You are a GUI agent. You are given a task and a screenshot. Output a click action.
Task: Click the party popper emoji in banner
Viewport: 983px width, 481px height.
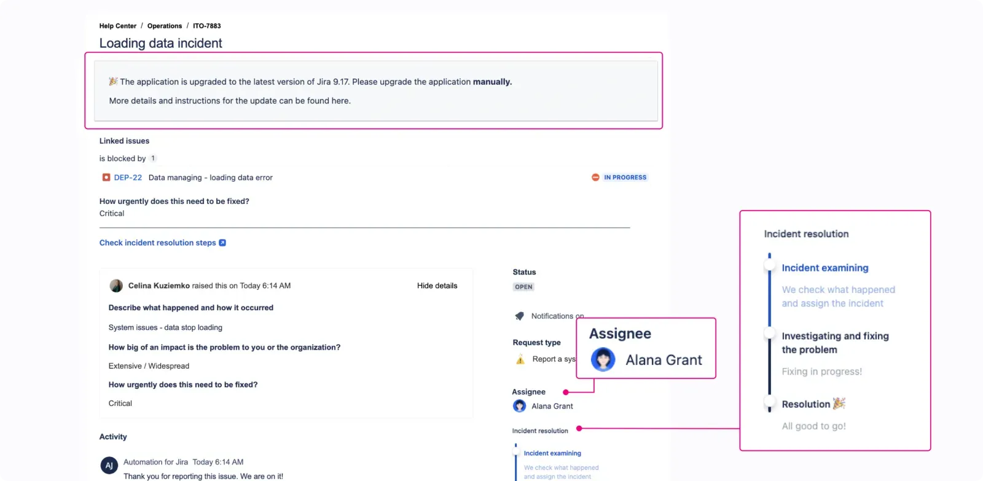[x=113, y=81]
